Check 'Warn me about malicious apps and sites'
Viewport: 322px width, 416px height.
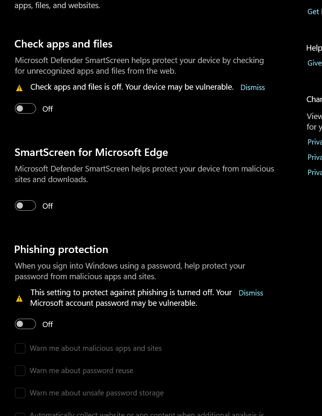[20, 348]
